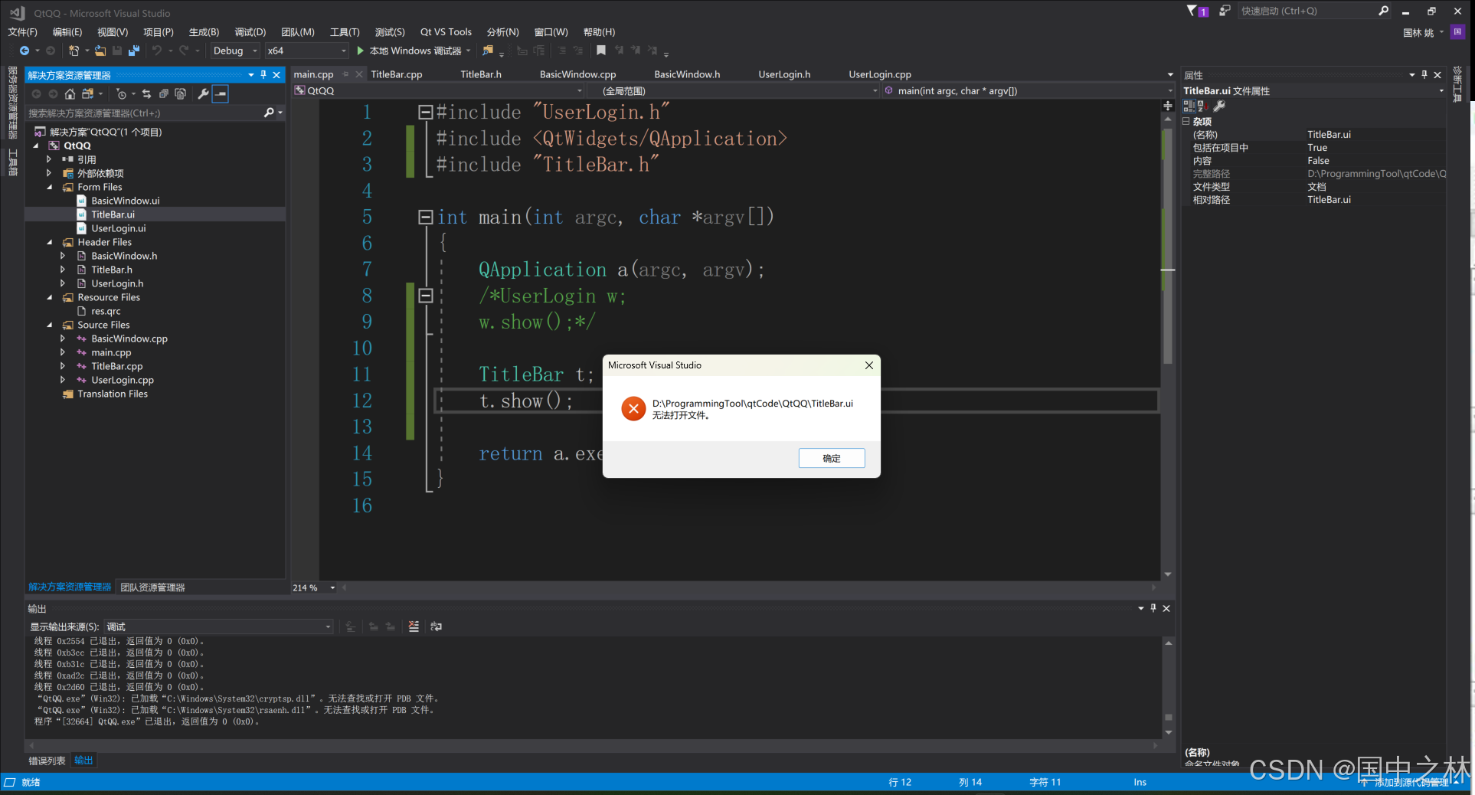Start the local Windows debugger
The height and width of the screenshot is (795, 1475).
pyautogui.click(x=414, y=51)
